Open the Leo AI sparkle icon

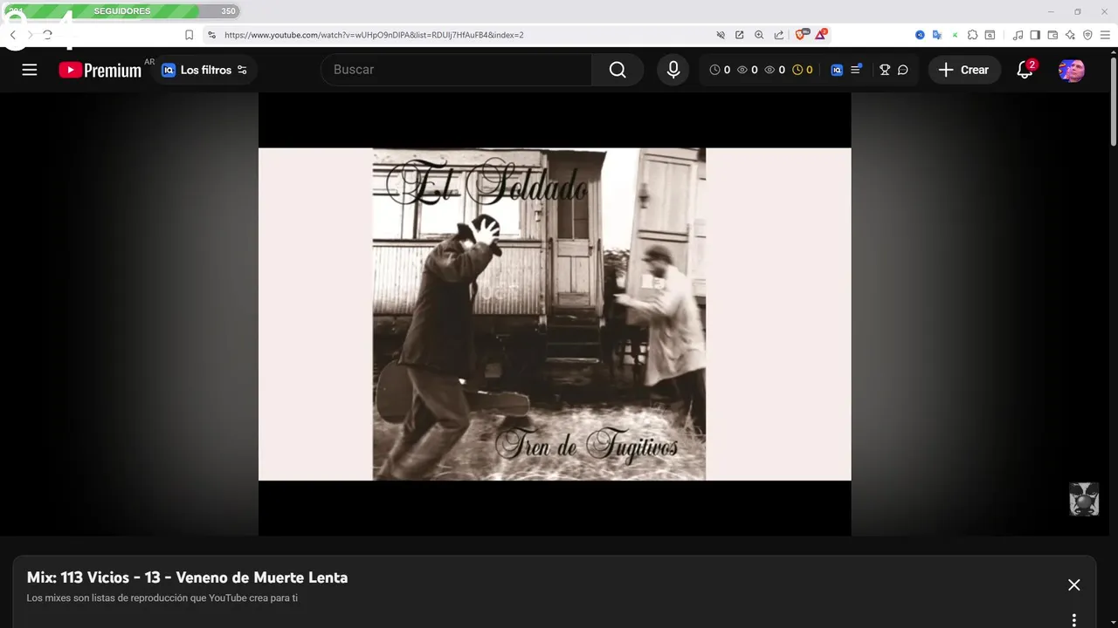click(1070, 35)
